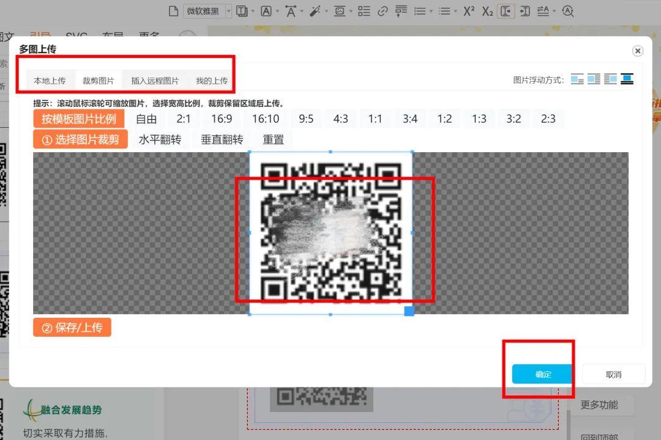Click the QR code in editor below dialog
The width and height of the screenshot is (661, 440).
point(321,399)
